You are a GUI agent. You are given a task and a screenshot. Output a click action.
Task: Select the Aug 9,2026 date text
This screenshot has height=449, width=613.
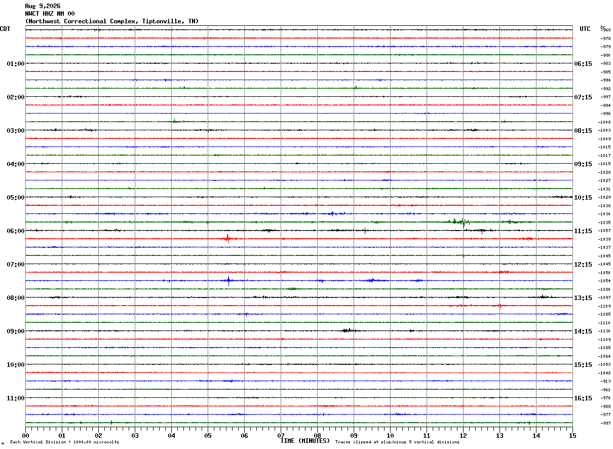click(x=43, y=6)
